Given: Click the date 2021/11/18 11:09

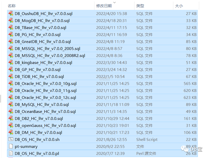Looking at the screenshot, I should (113, 104).
